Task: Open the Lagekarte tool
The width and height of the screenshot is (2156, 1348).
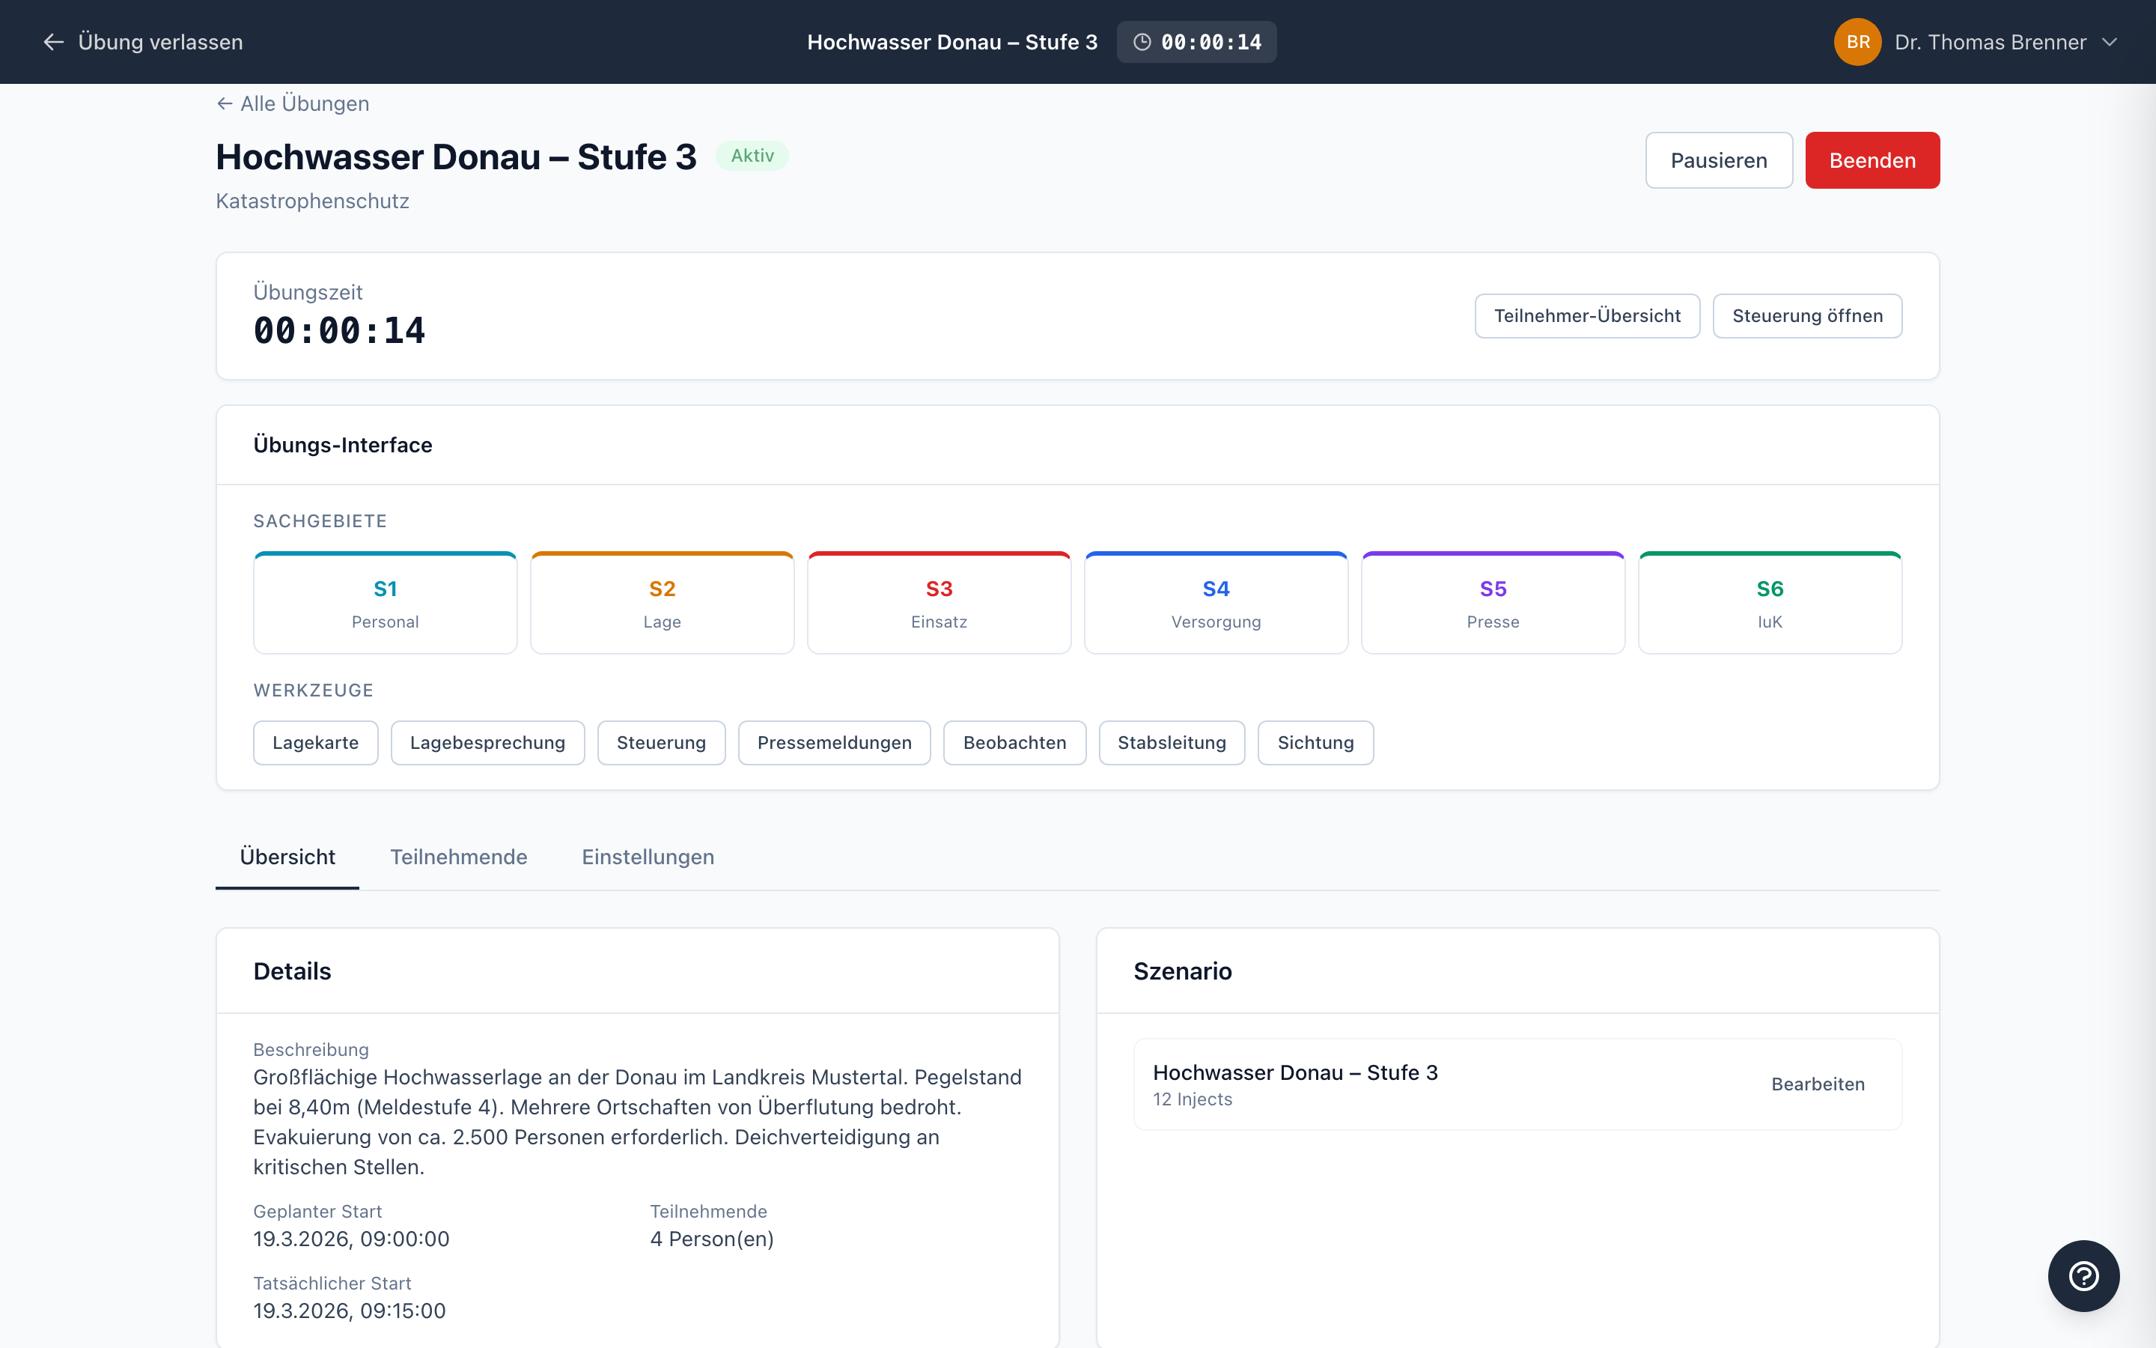Action: tap(315, 743)
